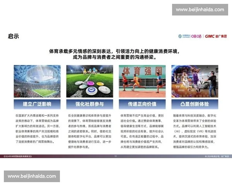Click paragraph starting 随着体育与科技深度融合

194,131
